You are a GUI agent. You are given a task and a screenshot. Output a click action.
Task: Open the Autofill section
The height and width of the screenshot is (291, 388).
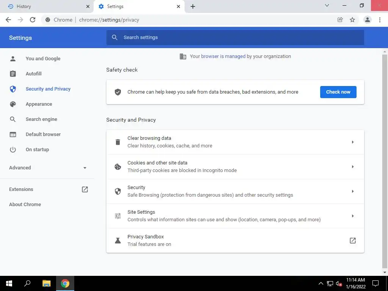coord(33,74)
